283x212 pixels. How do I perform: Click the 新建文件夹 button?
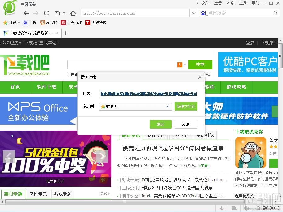click(186, 106)
